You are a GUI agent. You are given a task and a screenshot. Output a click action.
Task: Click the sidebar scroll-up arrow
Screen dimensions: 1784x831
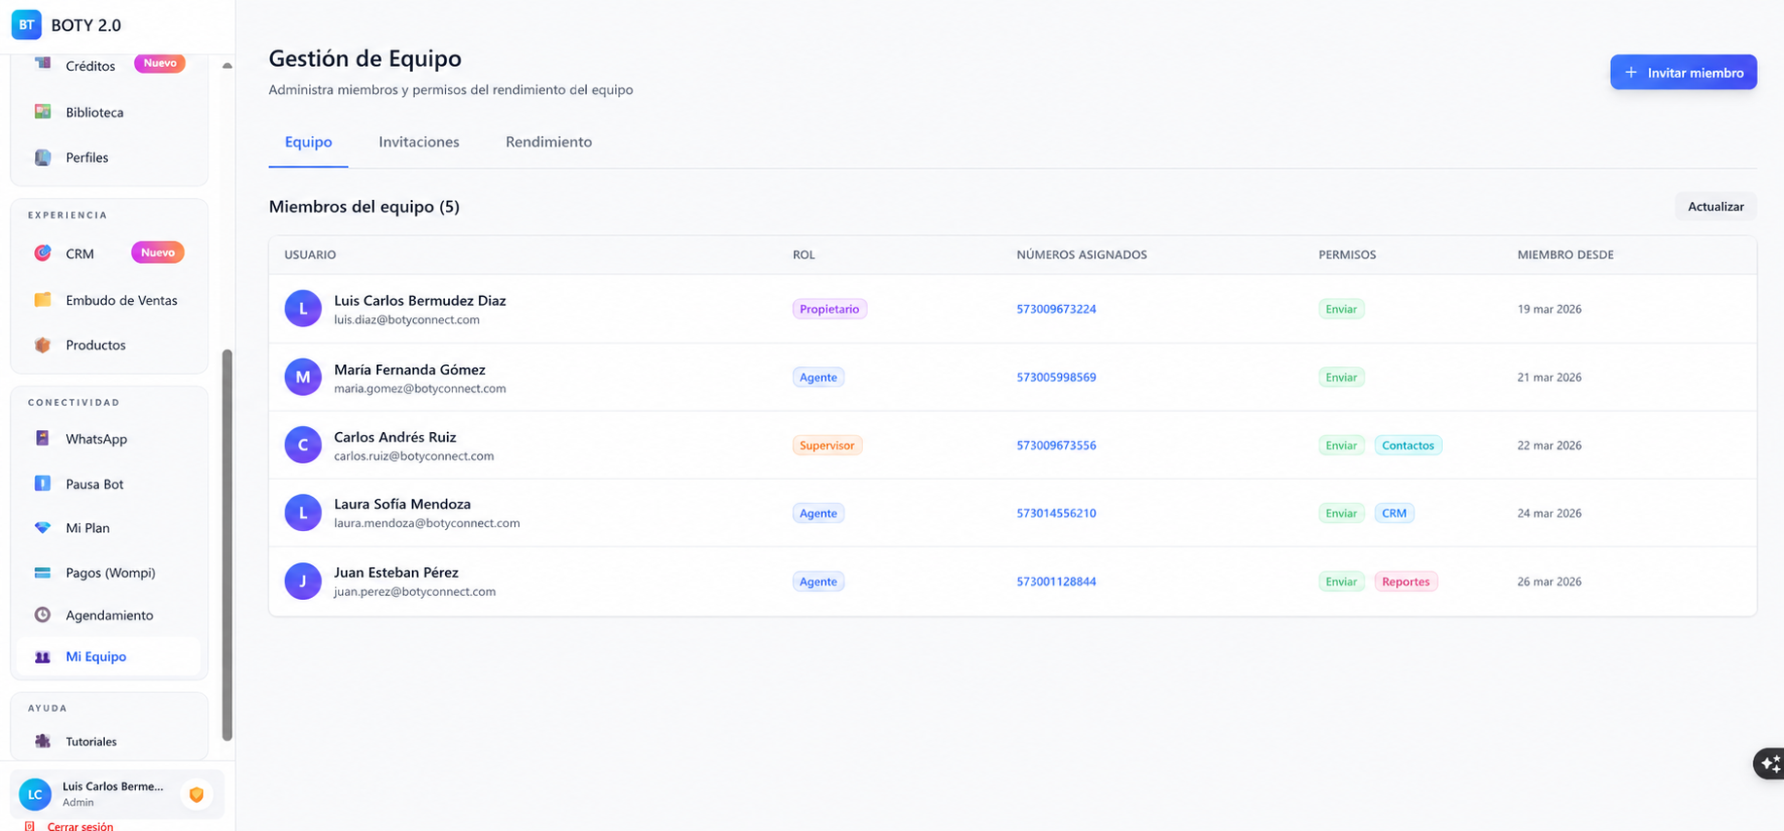[x=227, y=66]
